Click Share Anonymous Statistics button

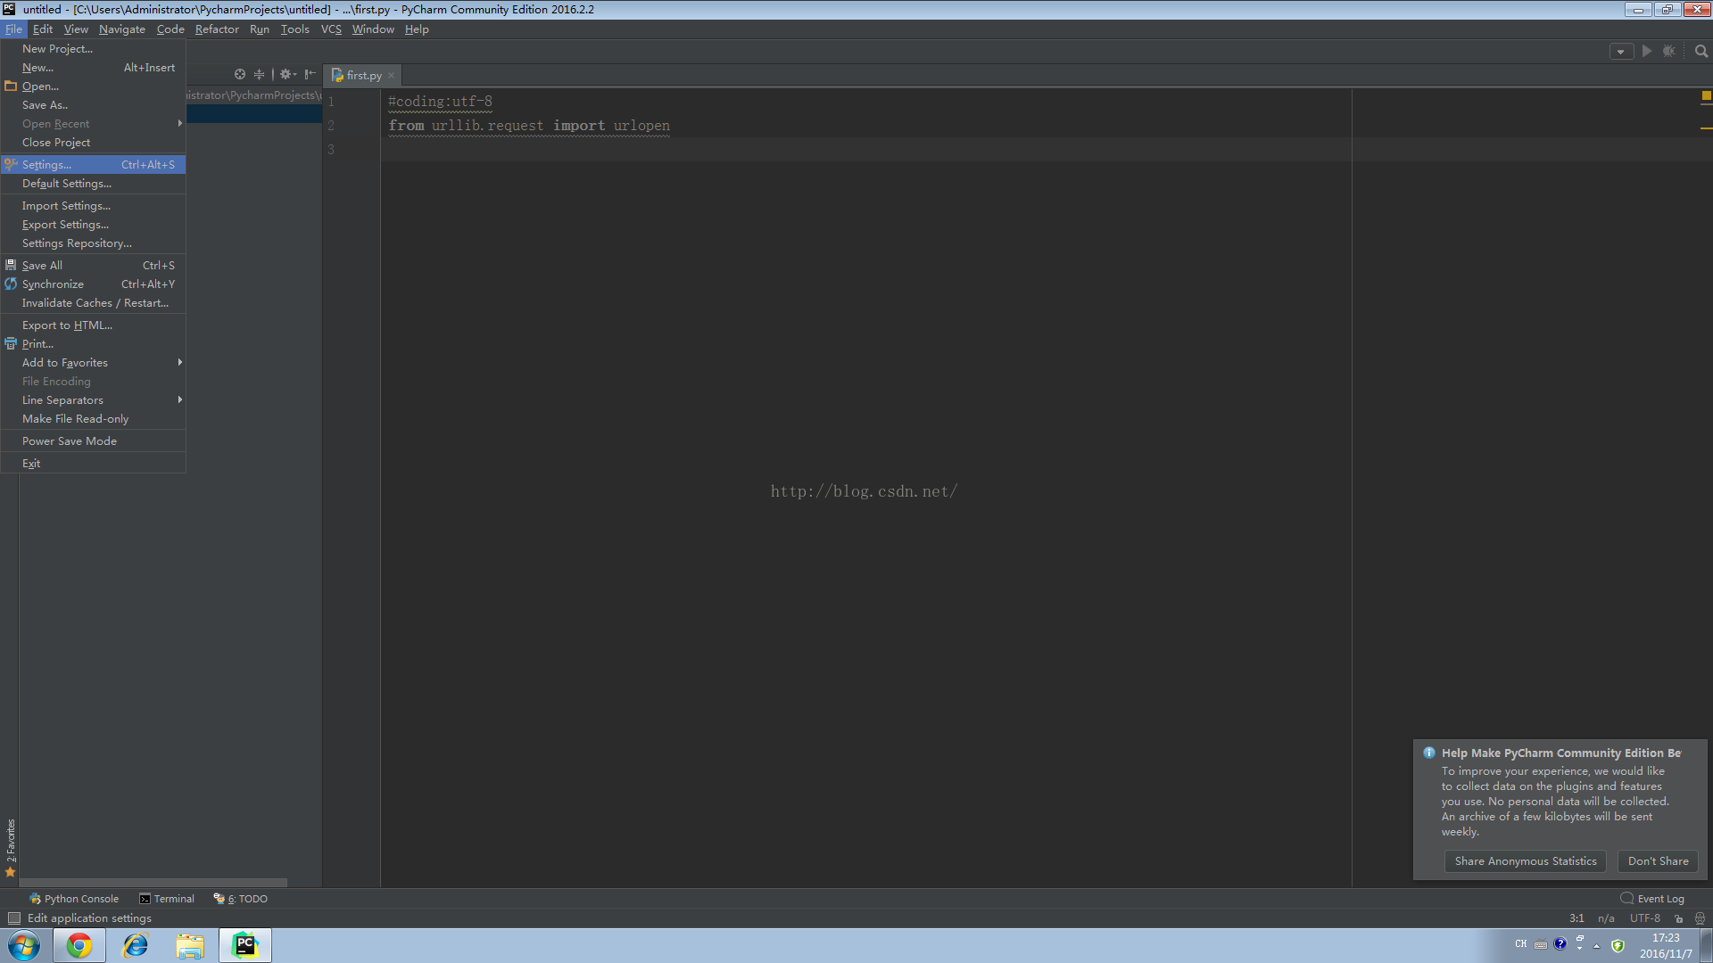click(1525, 860)
